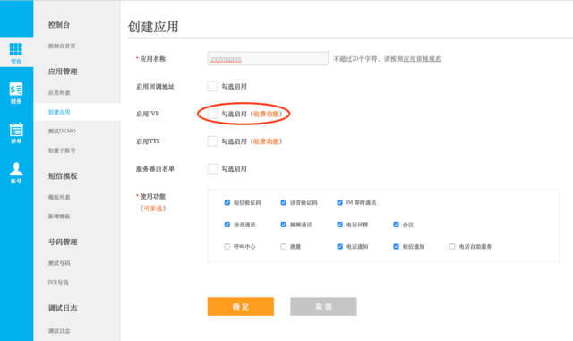Check the 服务器白名单 checkbox
573x341 pixels.
point(212,168)
